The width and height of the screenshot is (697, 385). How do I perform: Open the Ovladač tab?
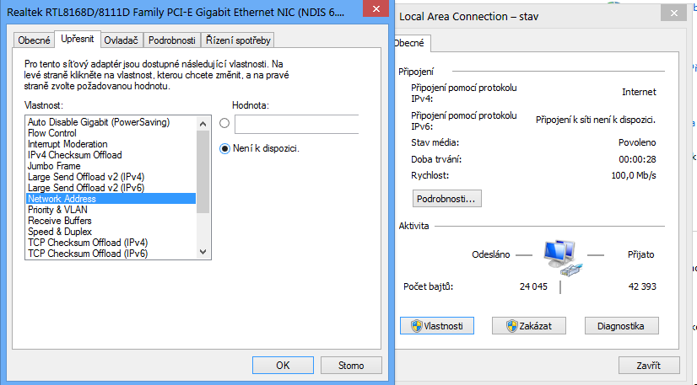tap(121, 40)
